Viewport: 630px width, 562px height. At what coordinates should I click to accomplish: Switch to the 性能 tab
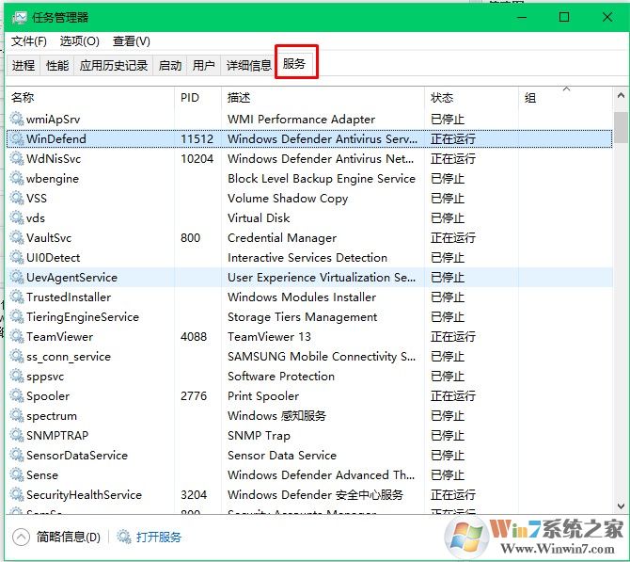(57, 65)
